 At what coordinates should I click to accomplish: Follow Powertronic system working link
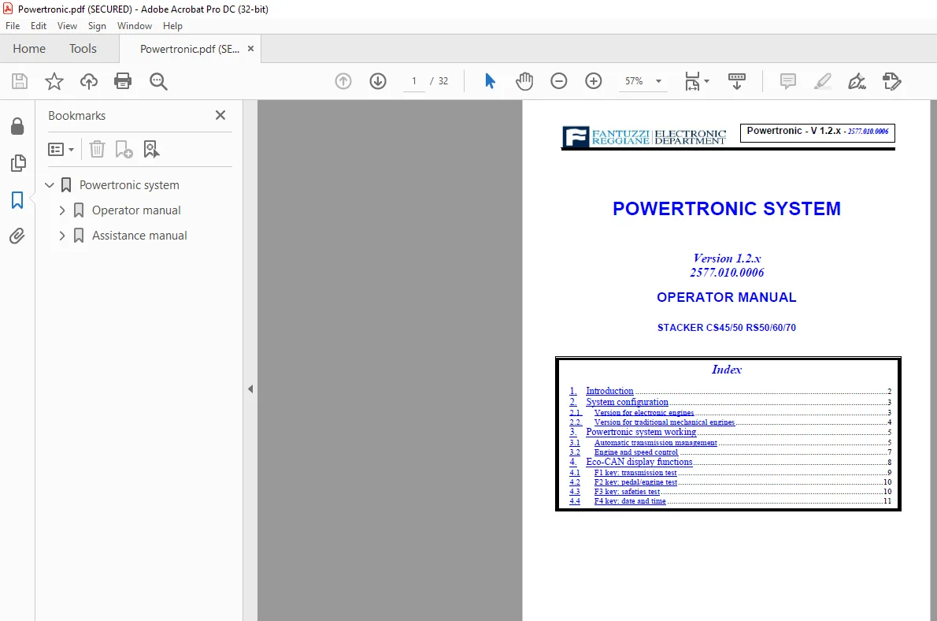point(641,432)
